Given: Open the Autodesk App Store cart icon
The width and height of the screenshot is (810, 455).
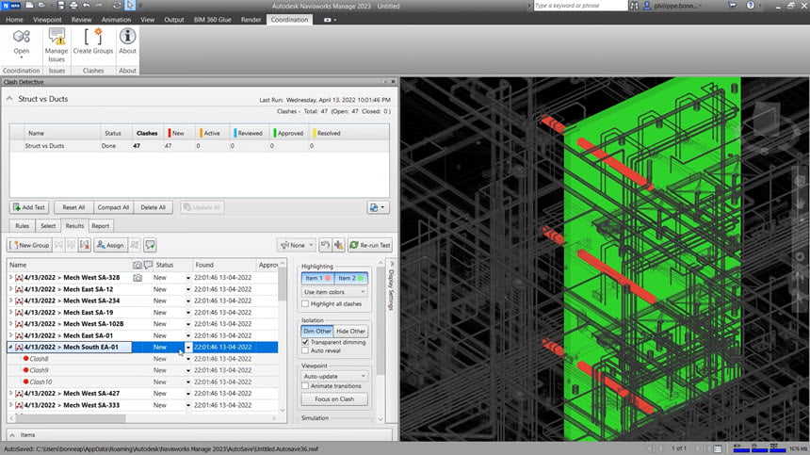Looking at the screenshot, I should (733, 6).
